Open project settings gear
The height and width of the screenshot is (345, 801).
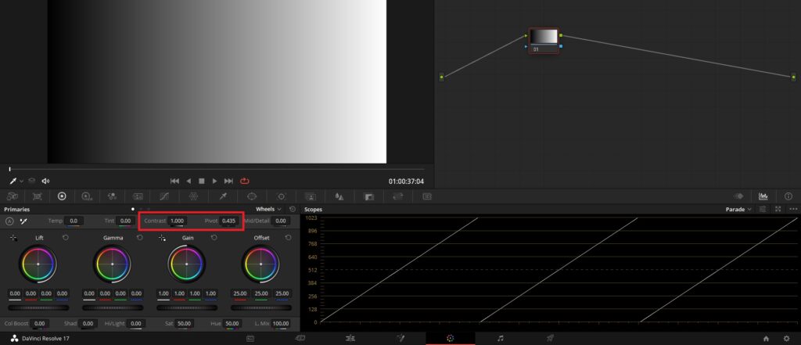click(x=786, y=339)
